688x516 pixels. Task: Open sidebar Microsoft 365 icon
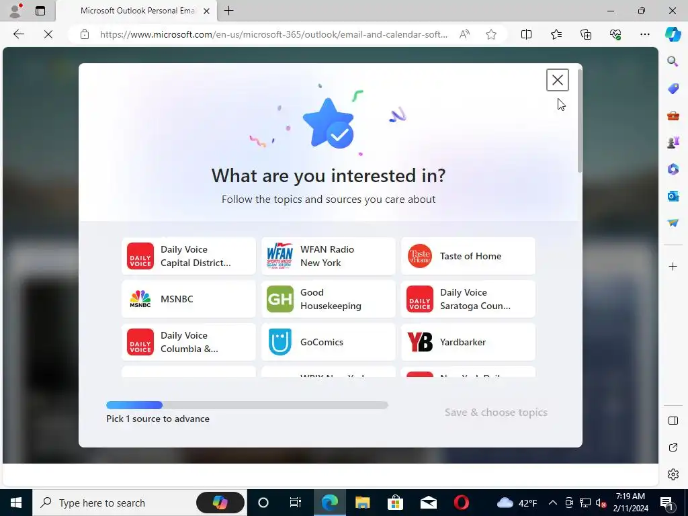point(673,169)
